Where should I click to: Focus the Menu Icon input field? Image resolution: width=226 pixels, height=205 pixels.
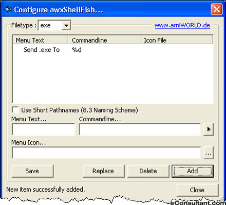pos(106,153)
